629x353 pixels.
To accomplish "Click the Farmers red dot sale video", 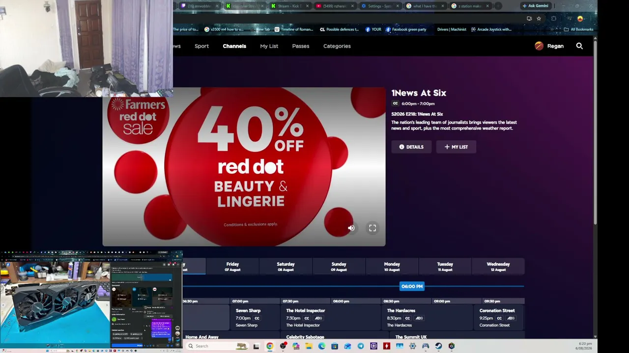I will click(x=244, y=167).
